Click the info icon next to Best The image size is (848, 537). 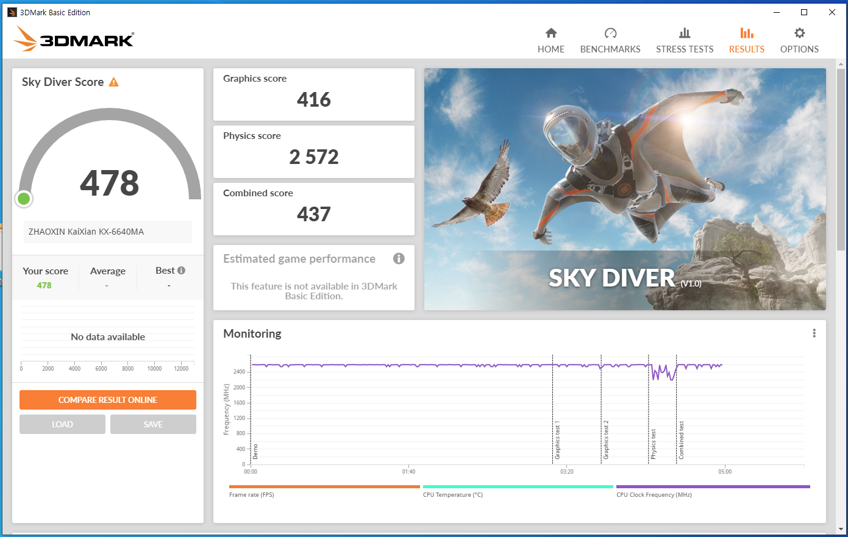(181, 270)
